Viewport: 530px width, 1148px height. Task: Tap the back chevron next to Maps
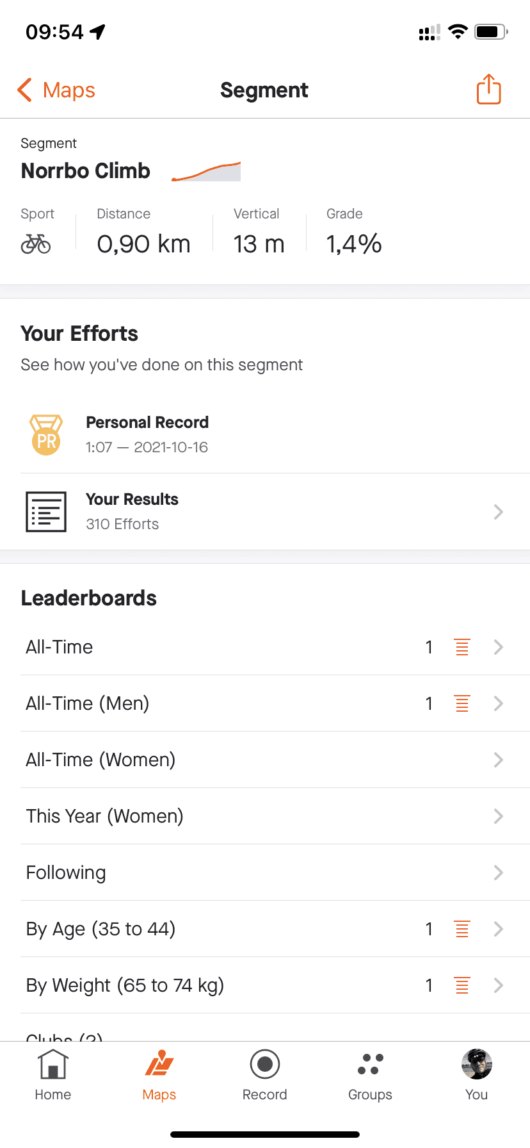25,90
